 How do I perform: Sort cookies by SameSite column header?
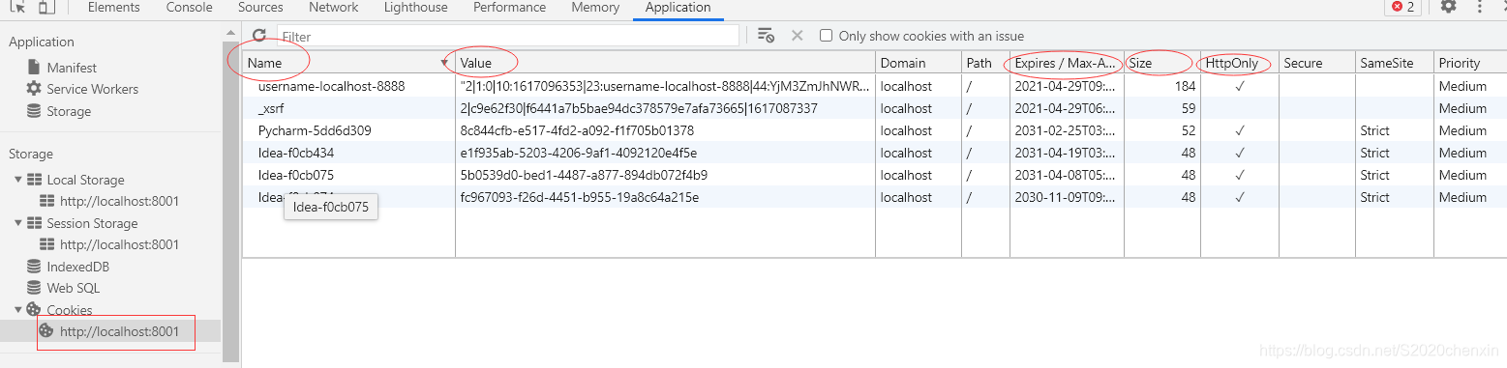coord(1394,63)
